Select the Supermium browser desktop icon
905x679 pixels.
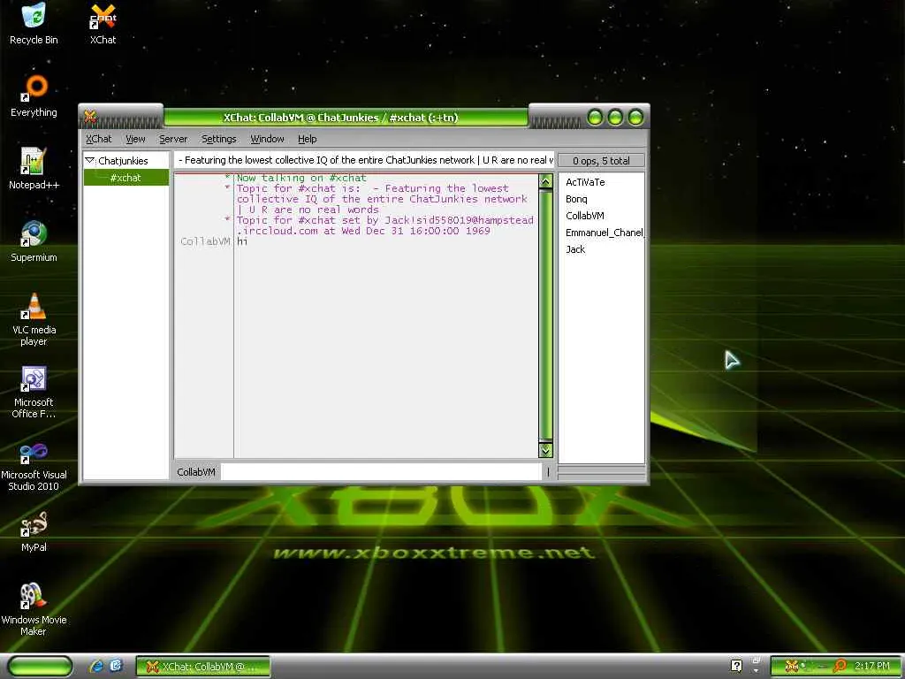[34, 241]
